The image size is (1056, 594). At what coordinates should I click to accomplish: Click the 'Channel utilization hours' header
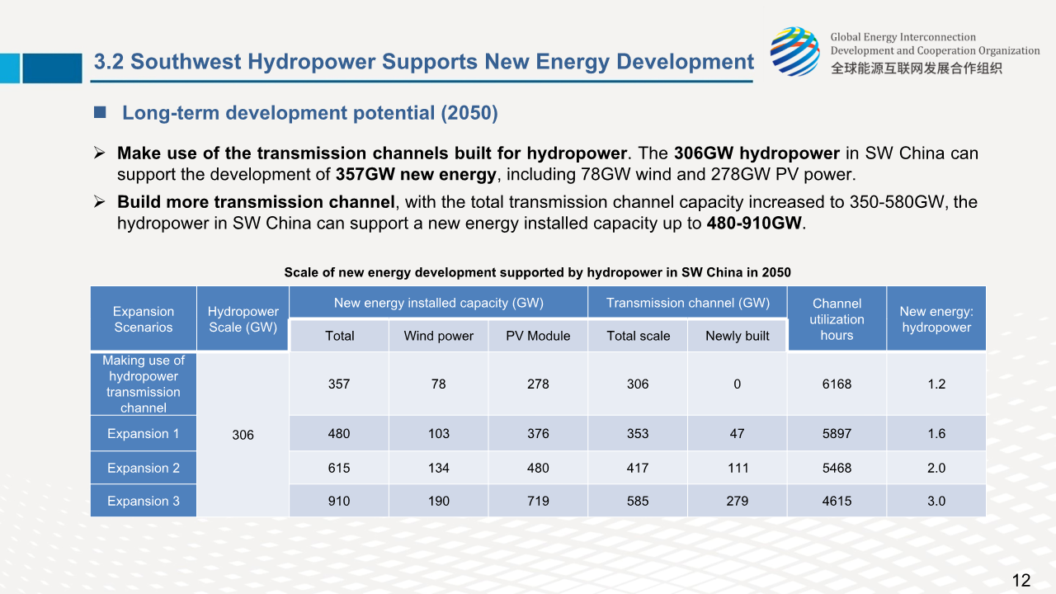coord(837,319)
